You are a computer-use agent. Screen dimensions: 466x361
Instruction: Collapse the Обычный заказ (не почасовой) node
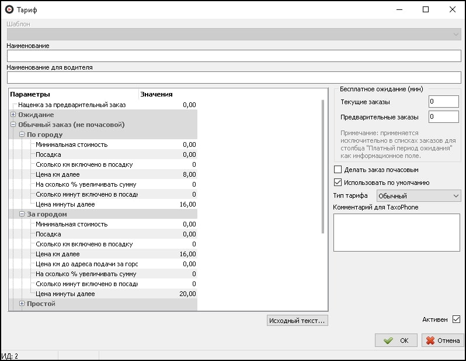[13, 125]
